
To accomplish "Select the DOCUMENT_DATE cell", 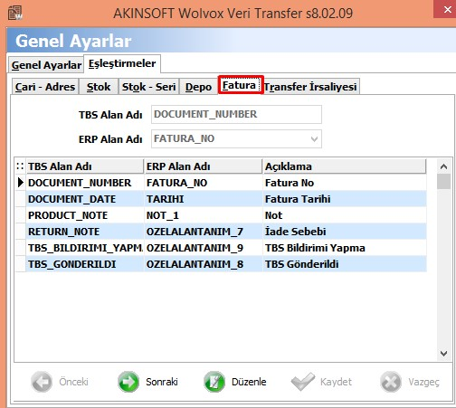I will click(x=85, y=199).
